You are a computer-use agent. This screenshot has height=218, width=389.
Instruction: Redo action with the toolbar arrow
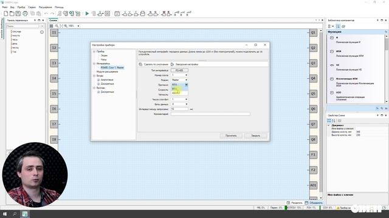click(x=52, y=13)
